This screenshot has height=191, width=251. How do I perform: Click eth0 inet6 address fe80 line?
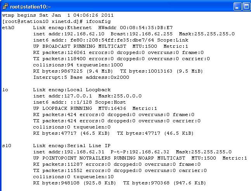click(111, 40)
